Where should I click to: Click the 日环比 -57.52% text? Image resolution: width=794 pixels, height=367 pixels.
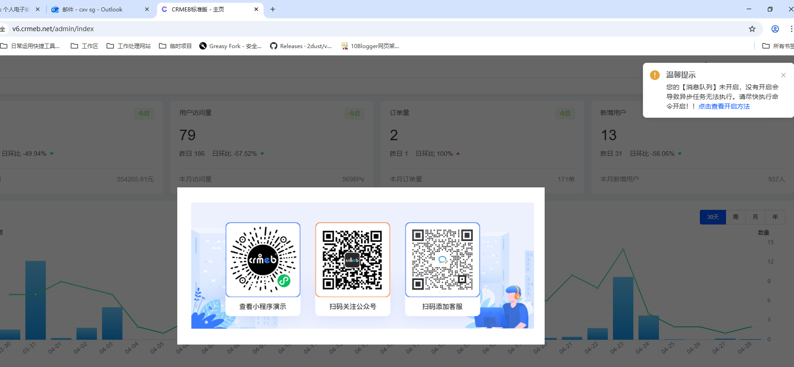235,153
